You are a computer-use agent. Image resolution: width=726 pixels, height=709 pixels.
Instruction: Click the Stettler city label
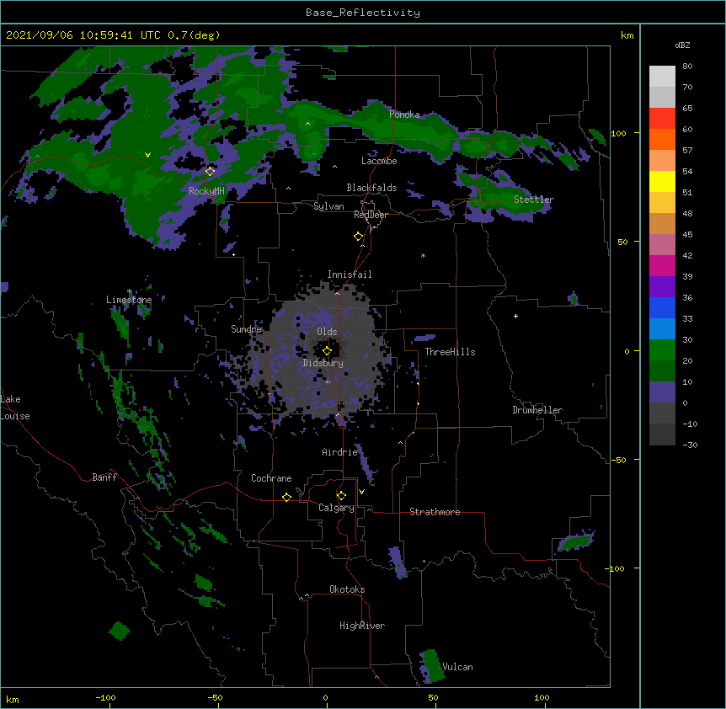click(x=534, y=200)
